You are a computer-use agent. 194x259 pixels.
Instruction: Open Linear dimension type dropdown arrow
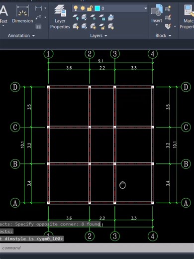pos(45,8)
